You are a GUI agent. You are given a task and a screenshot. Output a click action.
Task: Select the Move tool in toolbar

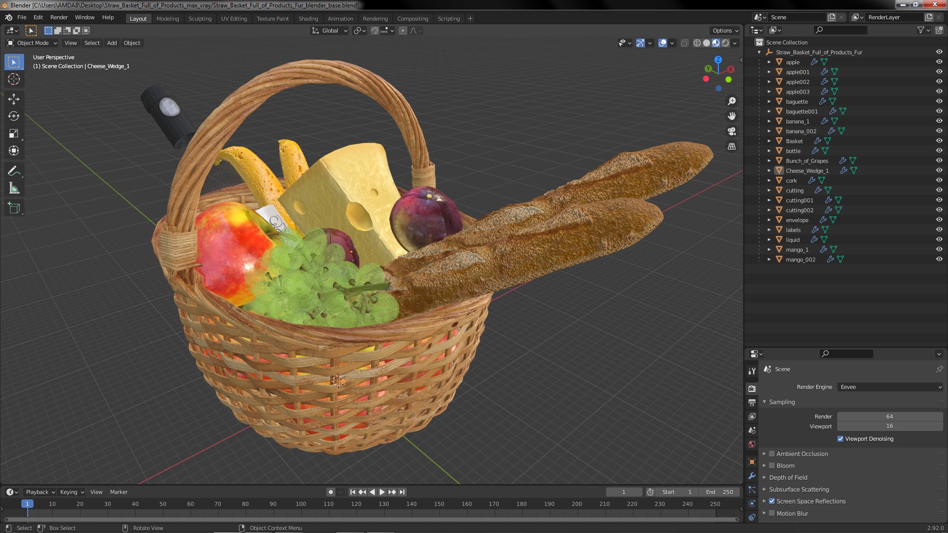click(x=14, y=98)
